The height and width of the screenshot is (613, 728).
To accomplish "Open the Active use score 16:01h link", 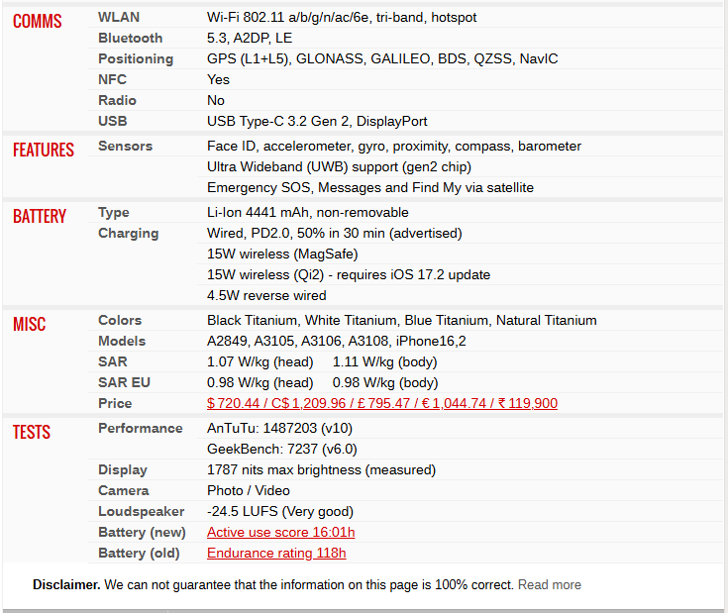I will pos(281,532).
